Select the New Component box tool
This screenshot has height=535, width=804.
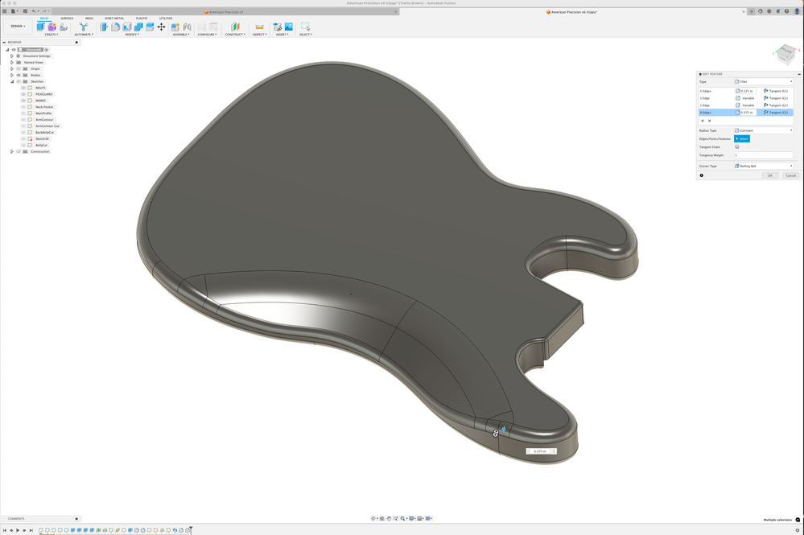[40, 27]
